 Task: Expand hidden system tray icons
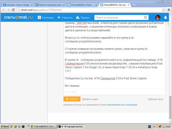(x=154, y=127)
